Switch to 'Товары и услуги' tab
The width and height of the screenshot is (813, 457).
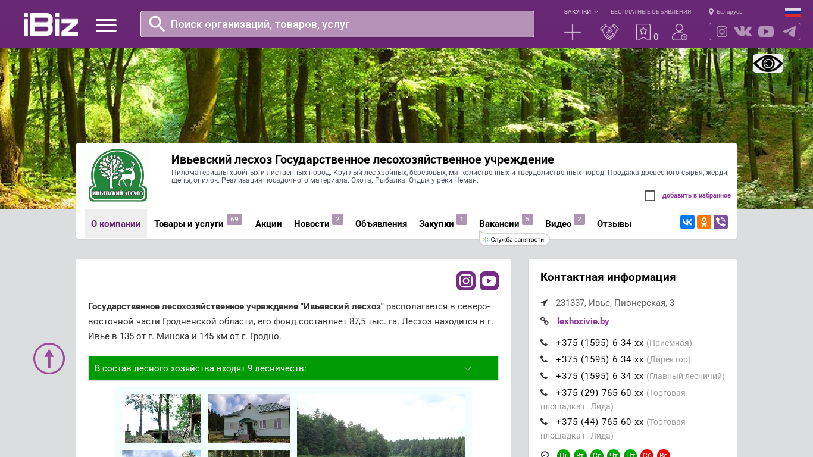click(x=189, y=224)
